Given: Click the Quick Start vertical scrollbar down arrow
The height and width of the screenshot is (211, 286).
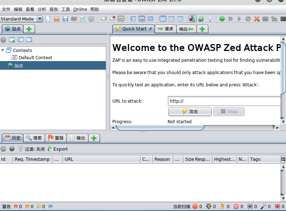Looking at the screenshot, I should tap(283, 122).
